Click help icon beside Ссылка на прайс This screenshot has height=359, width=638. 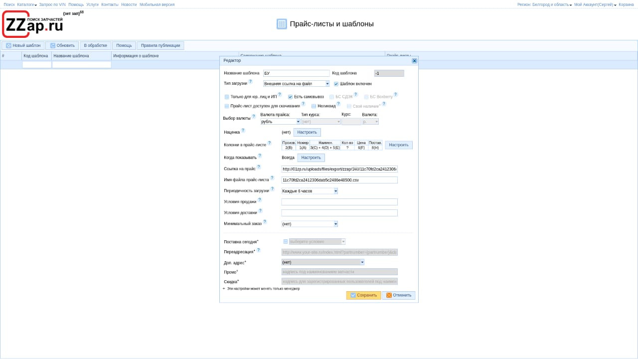pyautogui.click(x=259, y=167)
